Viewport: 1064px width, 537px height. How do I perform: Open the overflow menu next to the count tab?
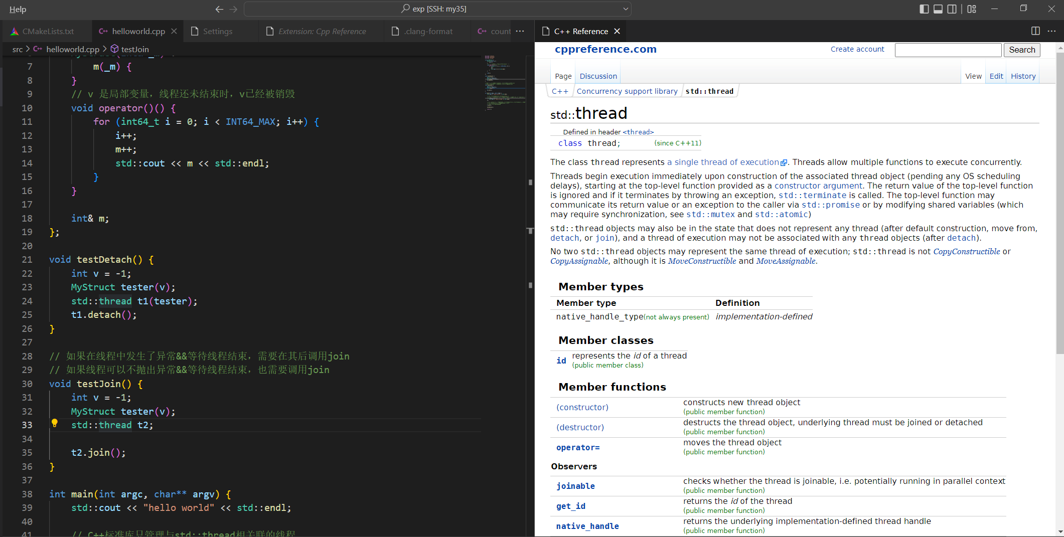click(520, 31)
